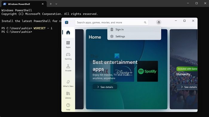Image resolution: width=209 pixels, height=117 pixels.
Task: Click the Humanity game title
Action: (x=183, y=74)
